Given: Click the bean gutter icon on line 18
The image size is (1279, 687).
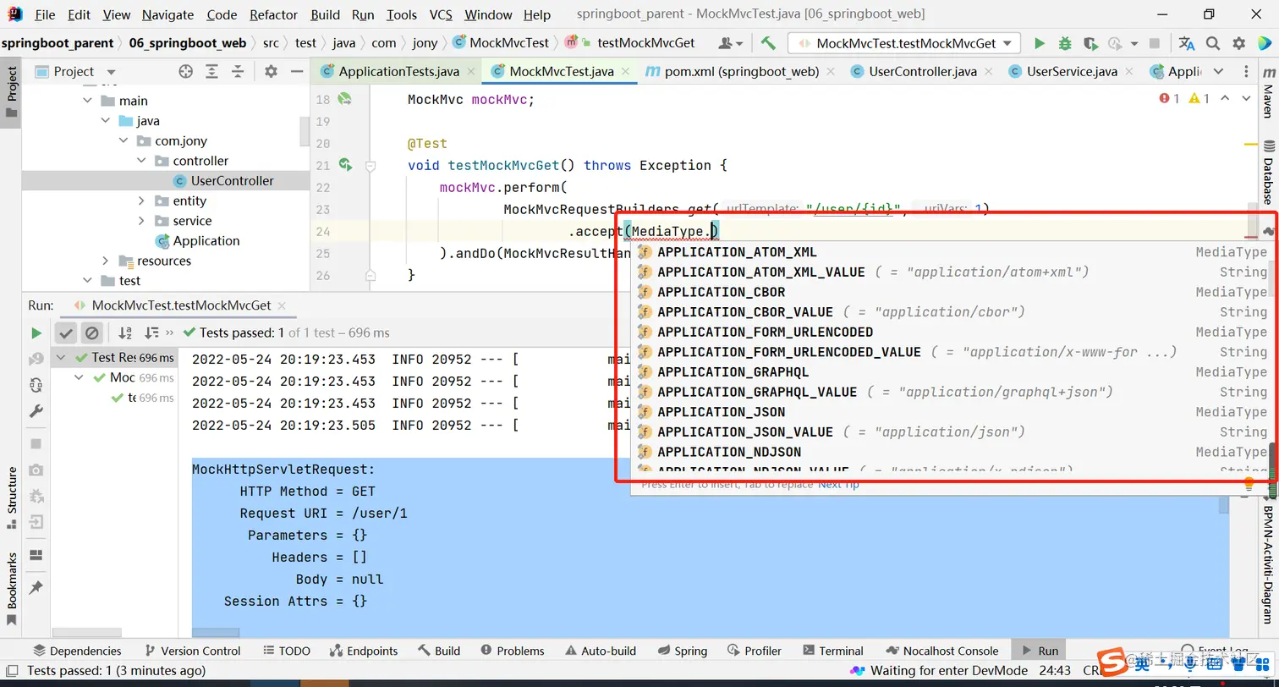Looking at the screenshot, I should [x=345, y=99].
